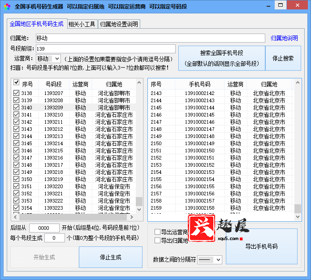This screenshot has height=280, width=311.
Task: Click left list vertical scrollbar thumb
Action: 139,202
